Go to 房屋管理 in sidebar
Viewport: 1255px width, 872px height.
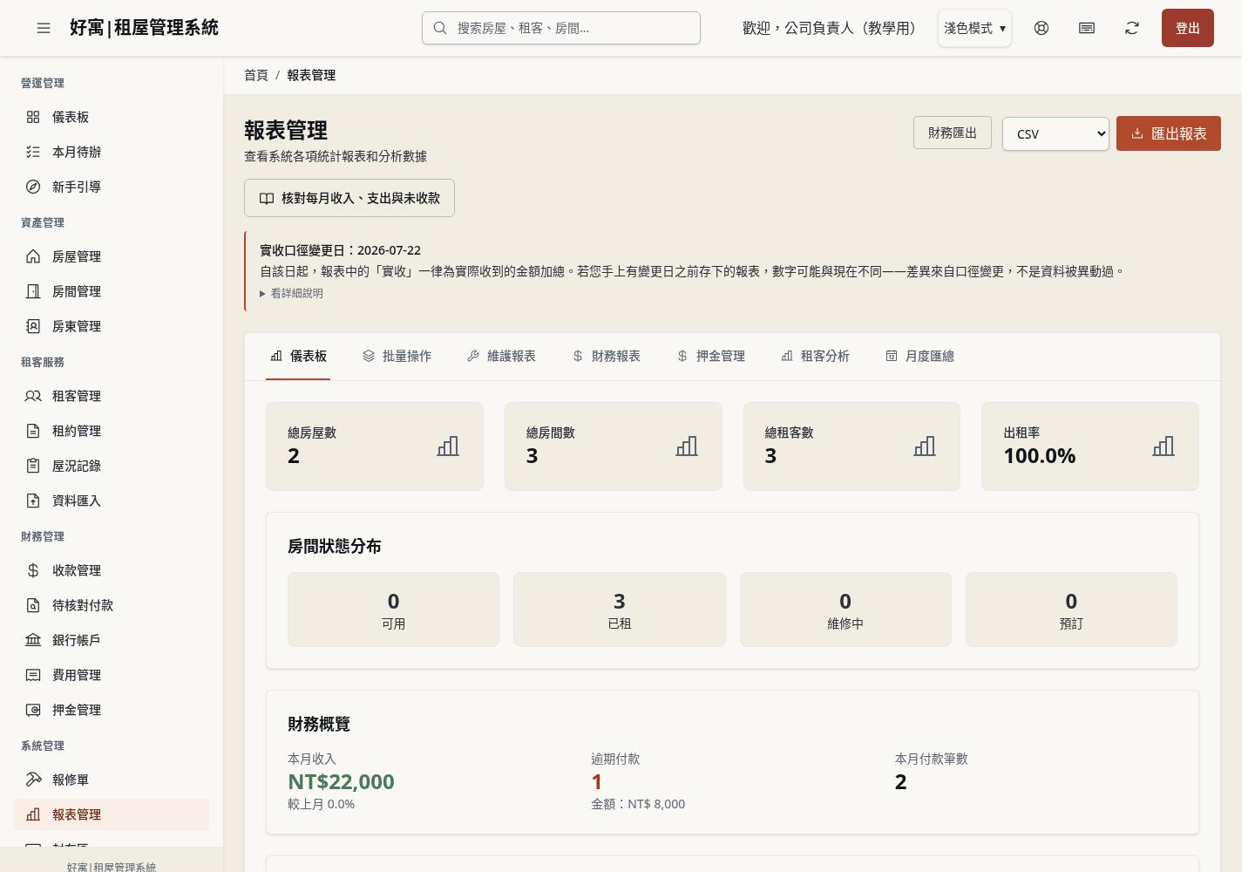click(112, 256)
